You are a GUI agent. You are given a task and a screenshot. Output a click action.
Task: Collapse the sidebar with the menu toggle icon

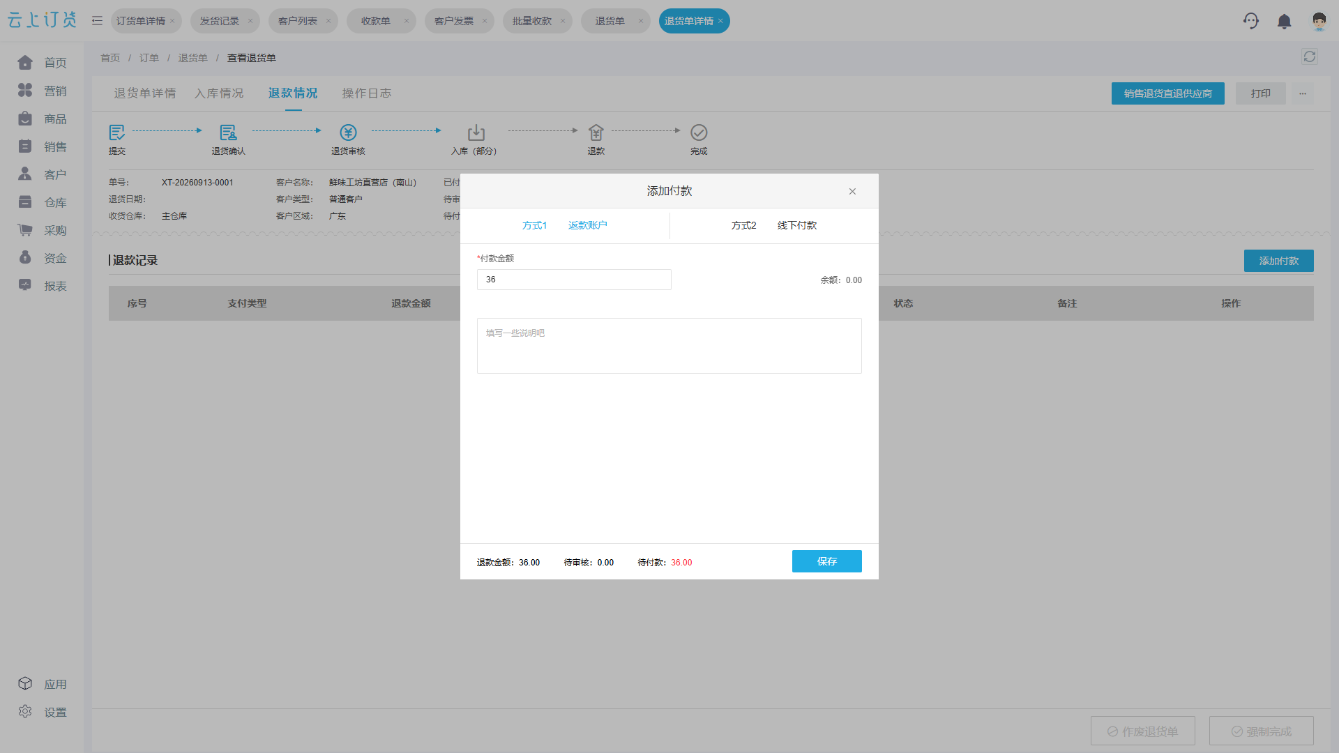pos(97,21)
